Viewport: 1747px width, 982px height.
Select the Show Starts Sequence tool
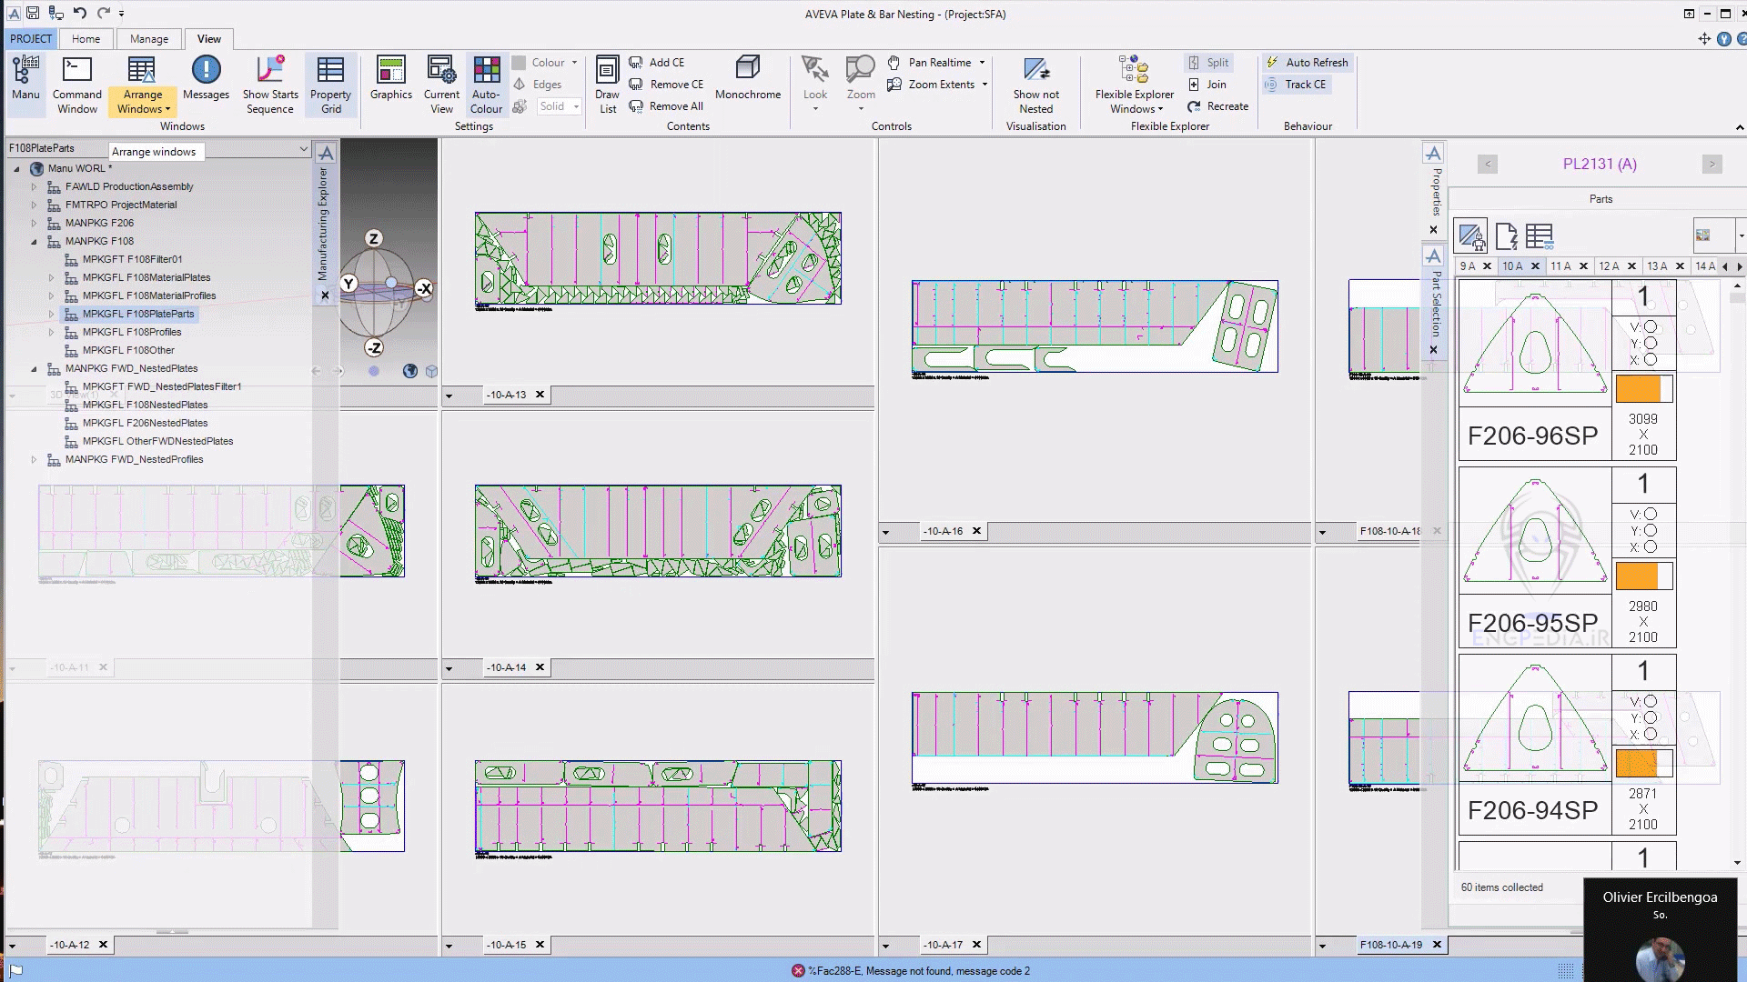coord(270,83)
